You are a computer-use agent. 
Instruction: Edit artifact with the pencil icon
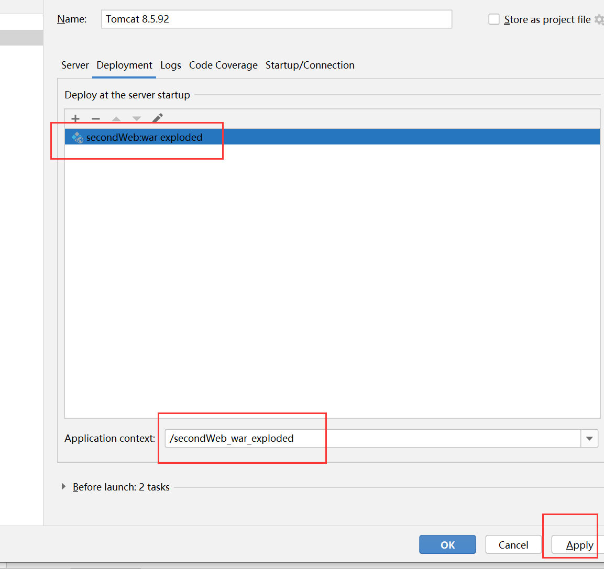click(x=158, y=118)
